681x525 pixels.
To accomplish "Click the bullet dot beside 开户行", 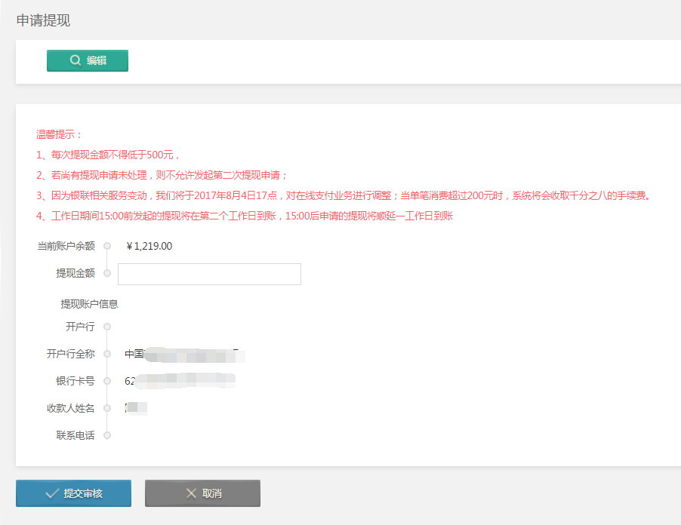I will tap(107, 327).
